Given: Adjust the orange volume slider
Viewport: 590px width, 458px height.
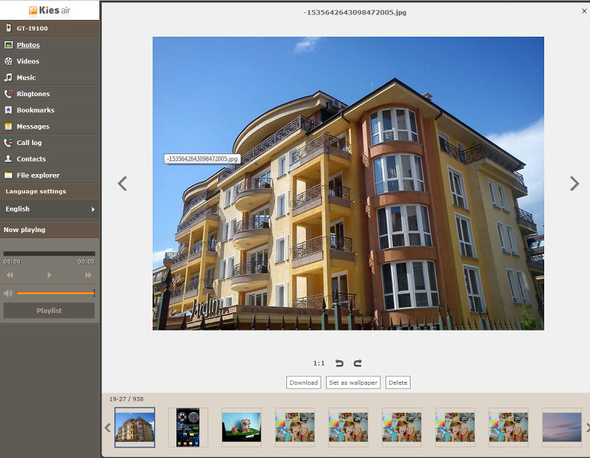Looking at the screenshot, I should [56, 293].
